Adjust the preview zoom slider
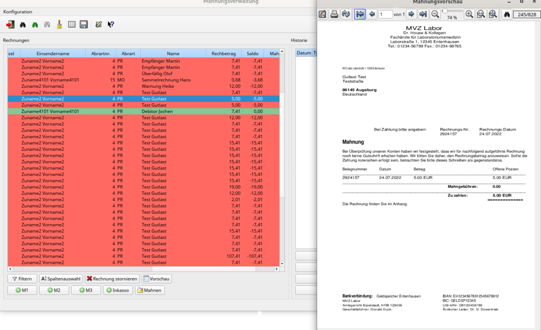Screen dimensions: 541x330 445,11
